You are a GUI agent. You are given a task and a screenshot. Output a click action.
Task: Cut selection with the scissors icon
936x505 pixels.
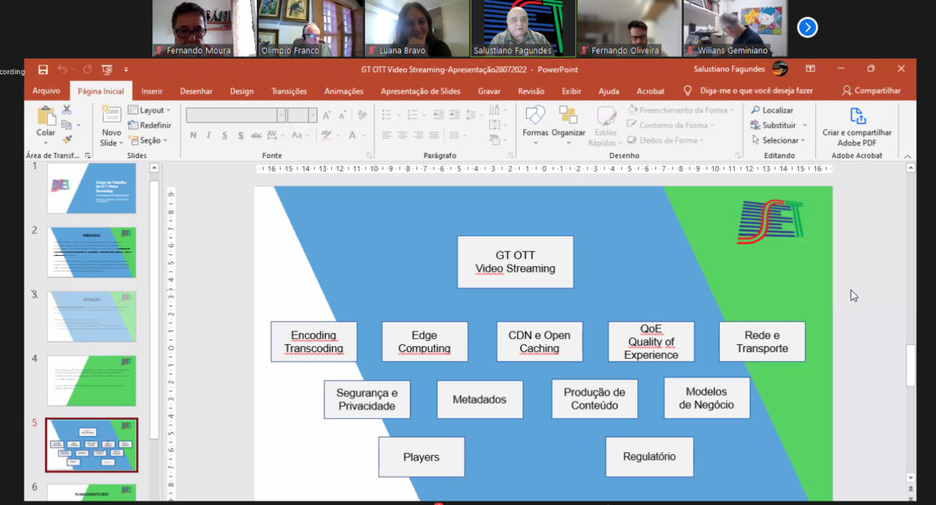click(66, 110)
